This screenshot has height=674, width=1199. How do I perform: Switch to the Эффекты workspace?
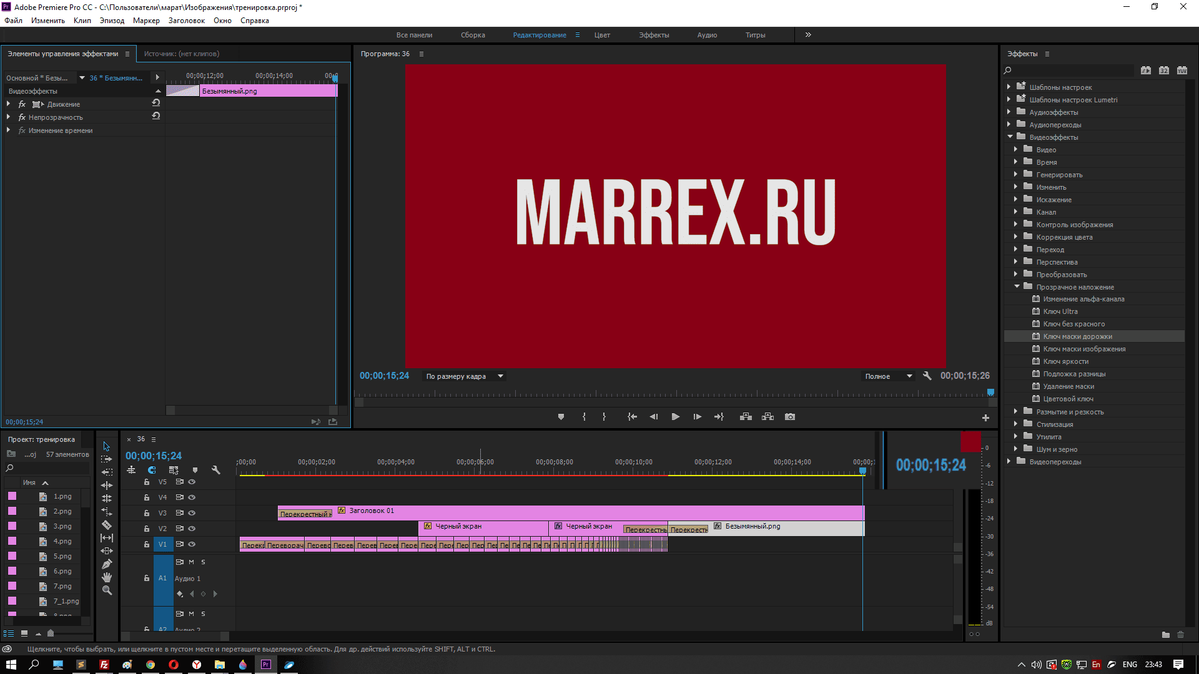654,35
